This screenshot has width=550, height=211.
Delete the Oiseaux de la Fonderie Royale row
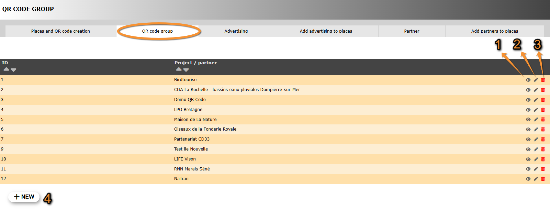pos(543,130)
